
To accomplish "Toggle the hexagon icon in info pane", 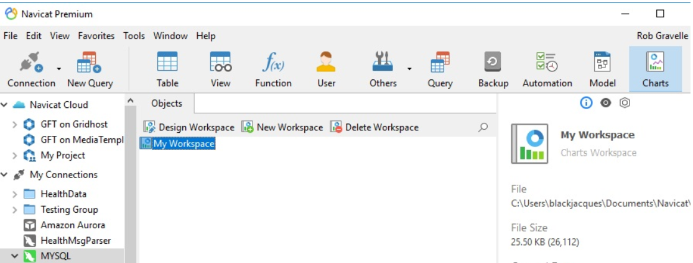I will tap(625, 103).
